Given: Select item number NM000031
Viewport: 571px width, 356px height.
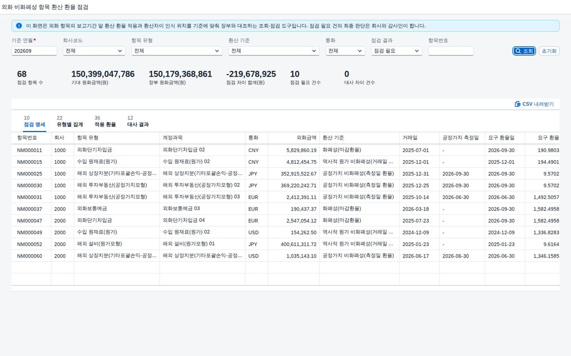Looking at the screenshot, I should [x=29, y=197].
